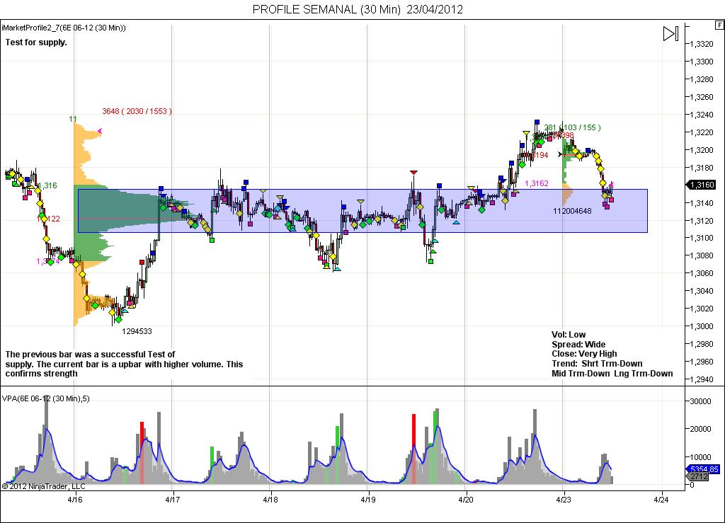Click the 4/23 date on time axis
725x523 pixels.
click(563, 500)
